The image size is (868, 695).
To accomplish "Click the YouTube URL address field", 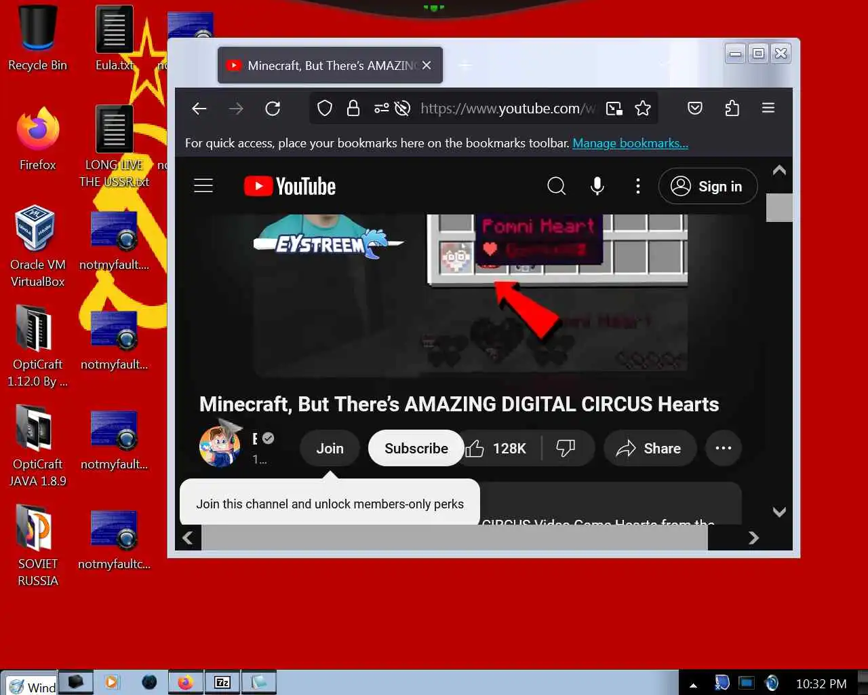I will [507, 109].
